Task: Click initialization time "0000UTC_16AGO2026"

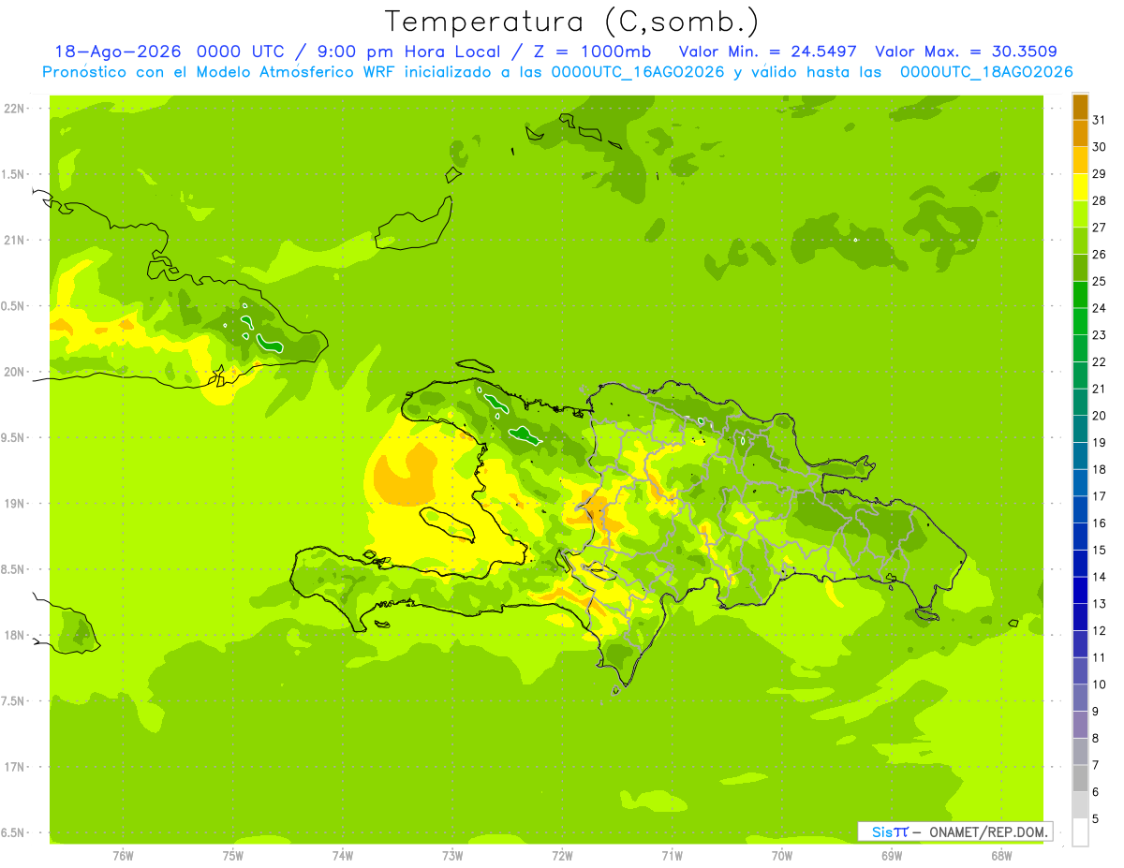Action: (x=638, y=72)
